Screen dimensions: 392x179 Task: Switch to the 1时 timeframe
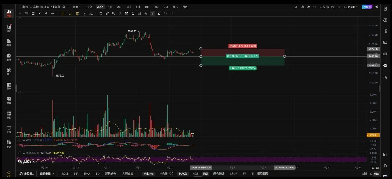(x=110, y=7)
